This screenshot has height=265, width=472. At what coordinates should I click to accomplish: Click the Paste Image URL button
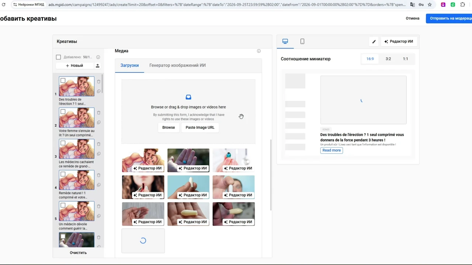coord(200,127)
